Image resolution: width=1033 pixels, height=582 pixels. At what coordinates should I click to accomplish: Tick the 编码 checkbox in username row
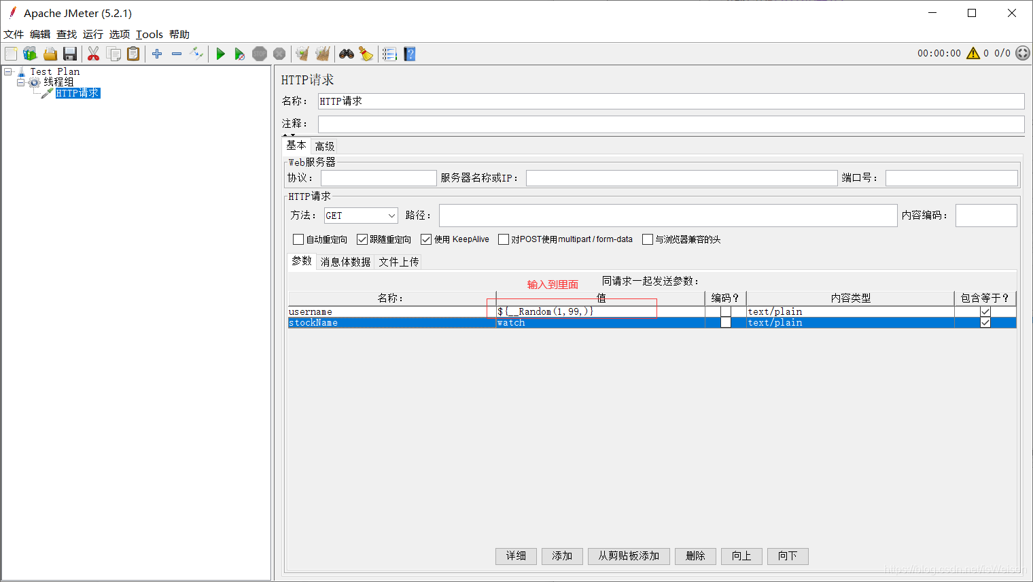coord(726,311)
